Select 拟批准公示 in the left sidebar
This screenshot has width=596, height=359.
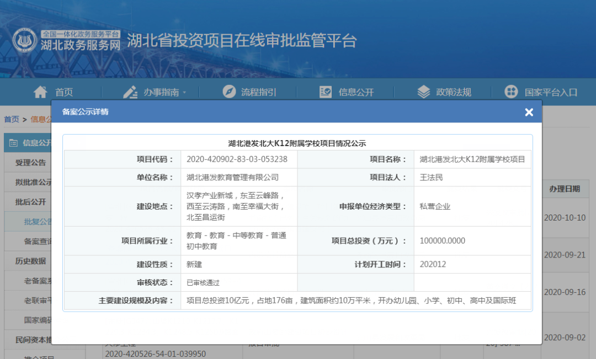pyautogui.click(x=33, y=183)
